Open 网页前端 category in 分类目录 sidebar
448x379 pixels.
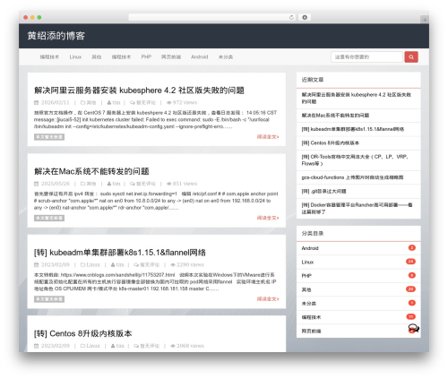tap(311, 331)
